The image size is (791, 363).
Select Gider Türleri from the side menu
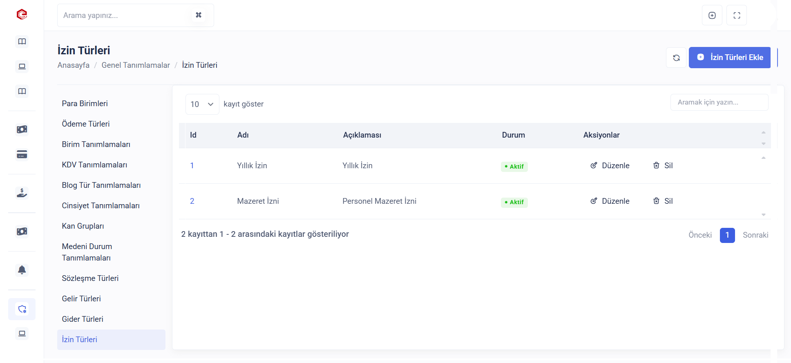(83, 319)
